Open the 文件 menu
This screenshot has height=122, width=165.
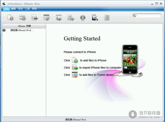[6, 9]
